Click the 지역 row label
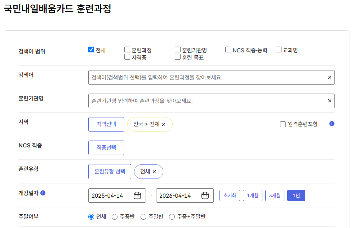Image resolution: width=355 pixels, height=228 pixels. coord(23,122)
